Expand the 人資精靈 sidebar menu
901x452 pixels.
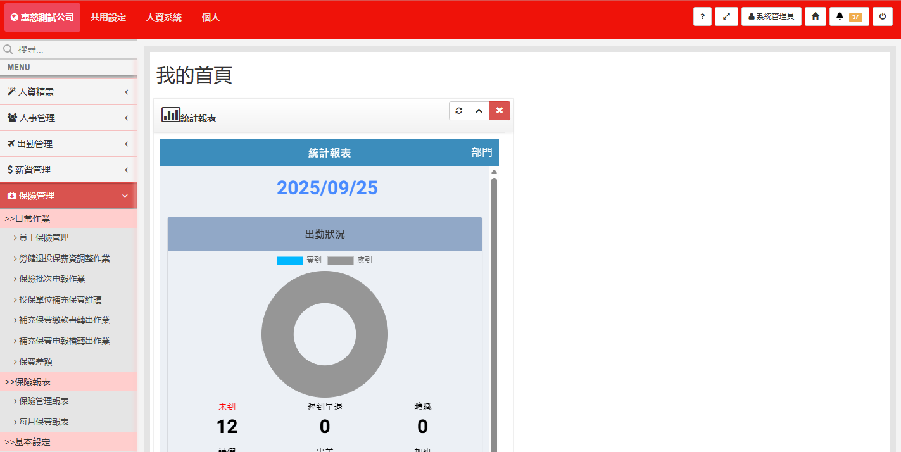point(68,92)
